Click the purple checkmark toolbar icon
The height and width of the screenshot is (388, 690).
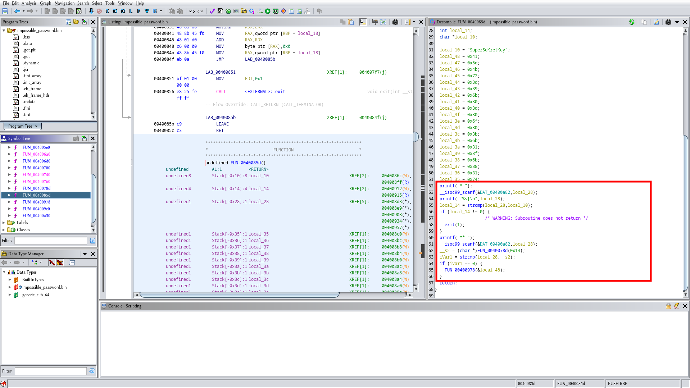pyautogui.click(x=212, y=11)
